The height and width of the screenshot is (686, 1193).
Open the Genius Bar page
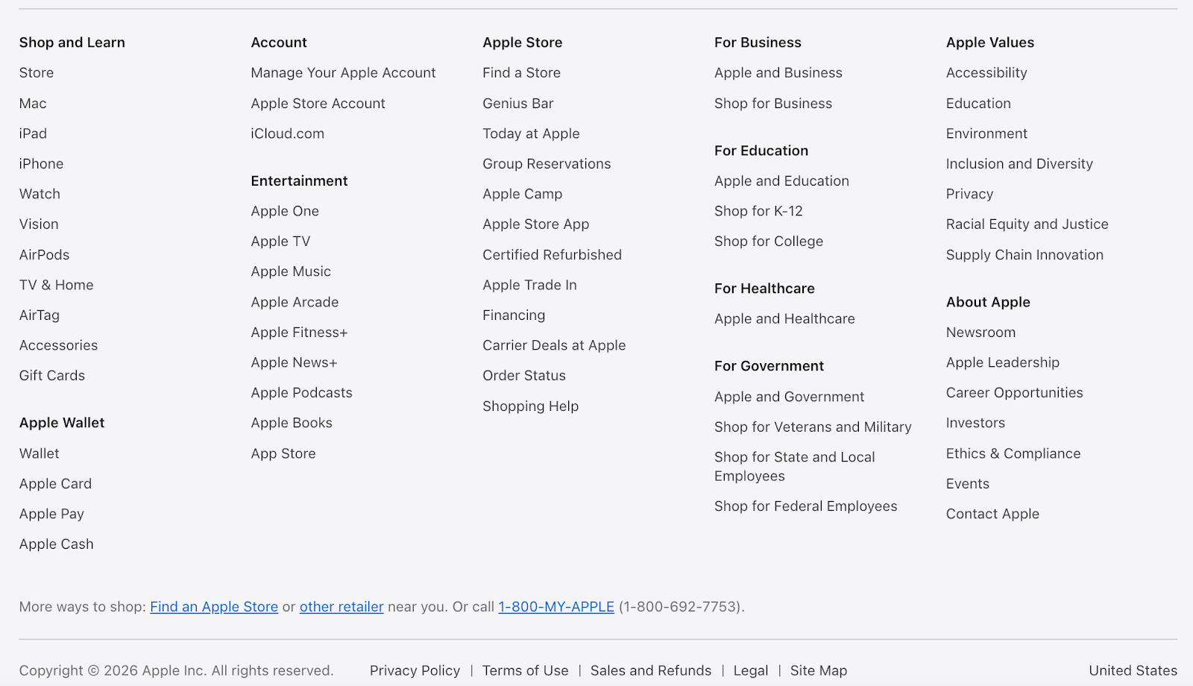[517, 103]
